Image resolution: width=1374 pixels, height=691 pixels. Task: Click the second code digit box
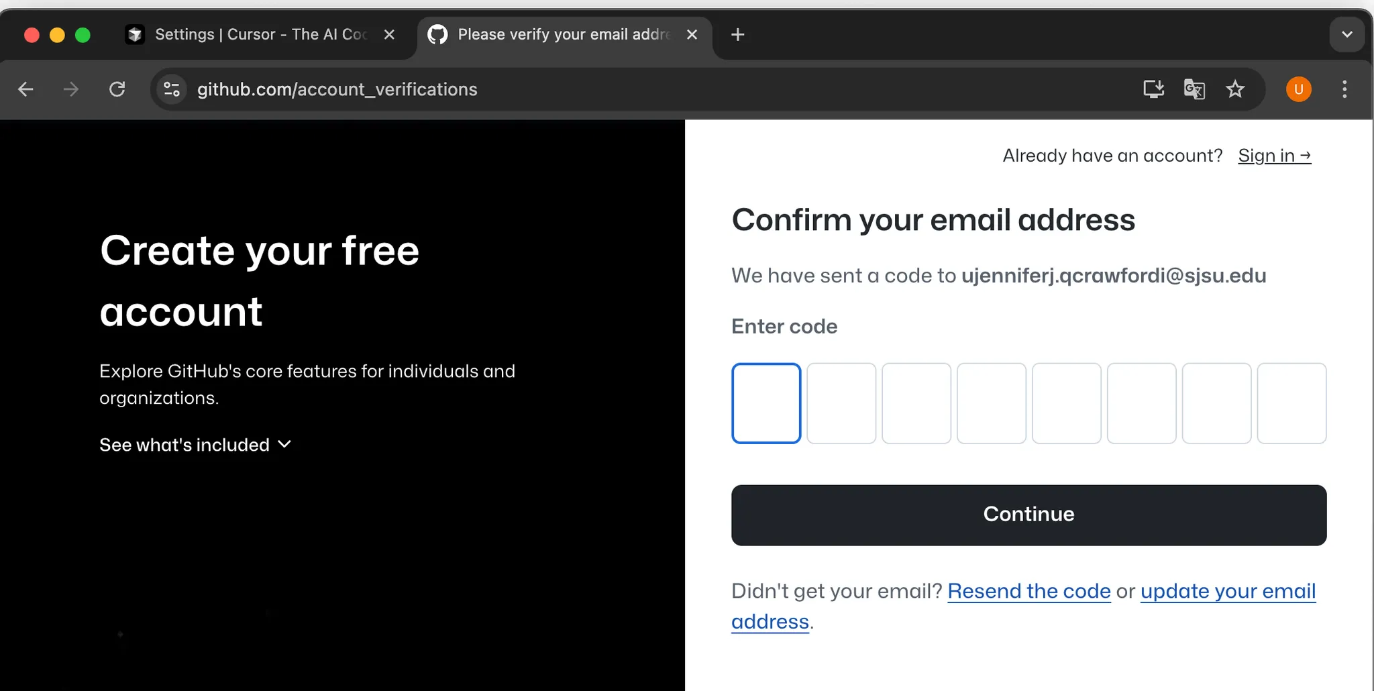click(x=841, y=403)
